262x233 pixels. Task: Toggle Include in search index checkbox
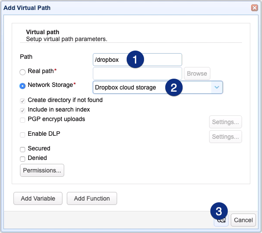coord(23,110)
